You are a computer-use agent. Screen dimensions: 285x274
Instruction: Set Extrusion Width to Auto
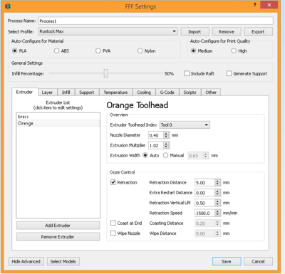click(x=145, y=155)
